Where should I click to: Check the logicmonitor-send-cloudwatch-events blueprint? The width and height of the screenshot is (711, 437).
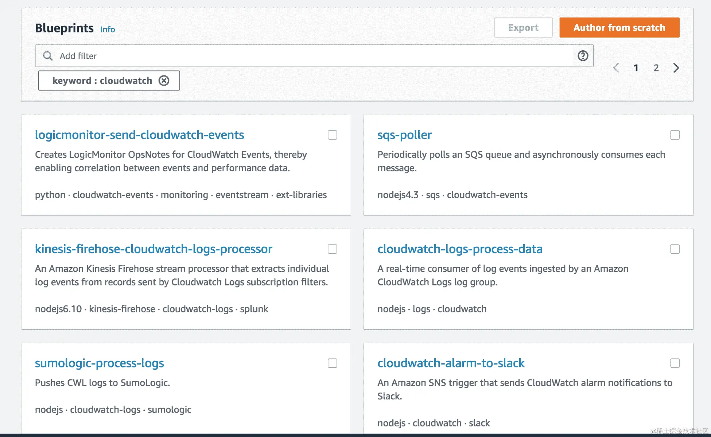tap(332, 135)
